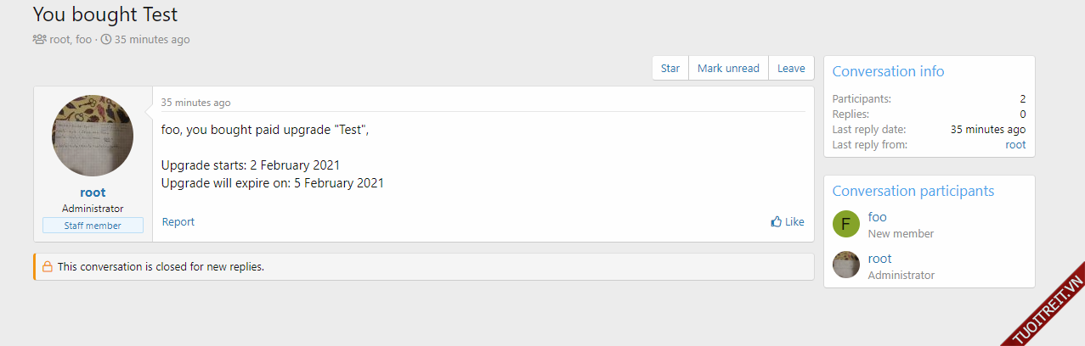
Task: Click the orange lock icon in closed notice
Action: [x=48, y=266]
